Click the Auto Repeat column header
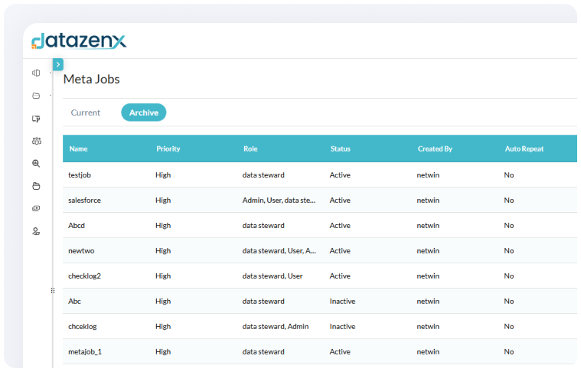This screenshot has height=372, width=581. coord(524,148)
